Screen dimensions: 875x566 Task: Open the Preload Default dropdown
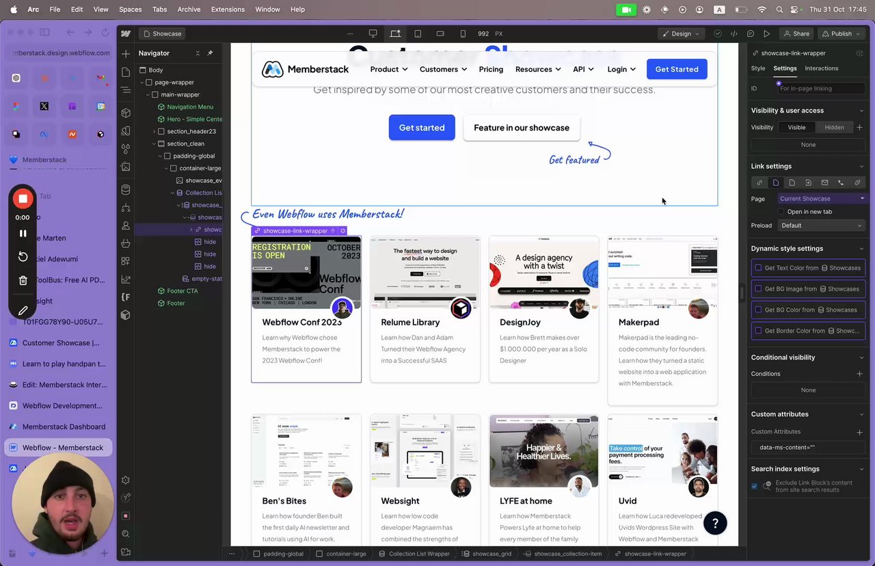pos(822,226)
